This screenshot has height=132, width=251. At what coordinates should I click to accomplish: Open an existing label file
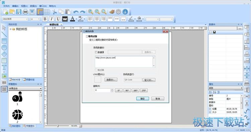[12, 12]
